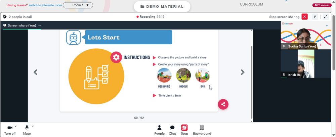Screen dimensions: 336x137
Task: Click the Having issues? text
Action: [17, 5]
